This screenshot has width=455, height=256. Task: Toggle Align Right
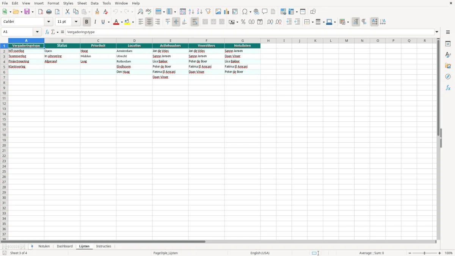pos(157,22)
